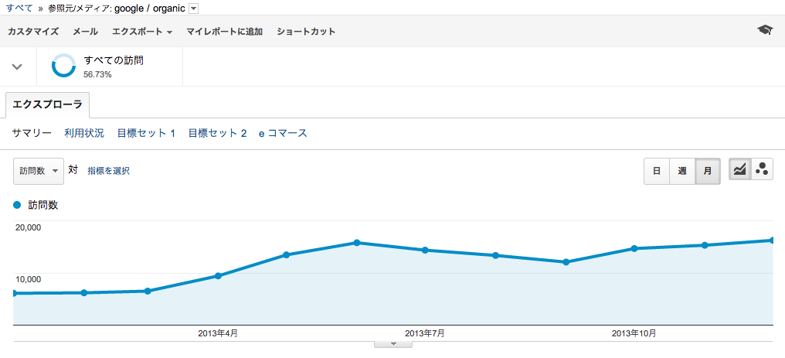Show data by 月 (month)
This screenshot has height=358, width=785.
point(708,171)
